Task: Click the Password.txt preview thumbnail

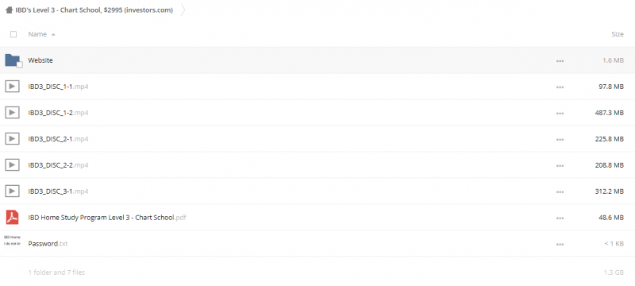Action: pos(12,241)
